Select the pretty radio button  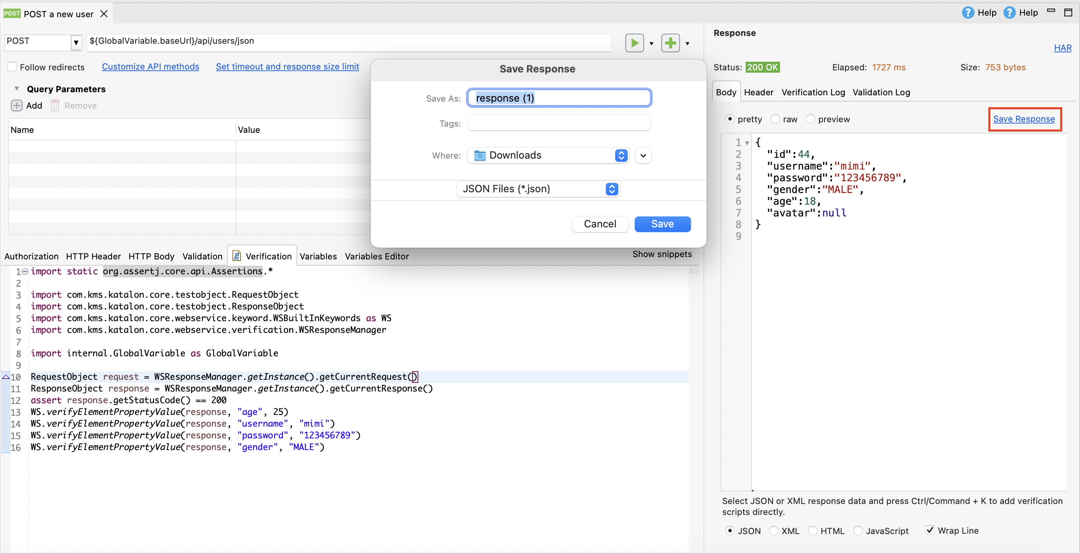730,119
